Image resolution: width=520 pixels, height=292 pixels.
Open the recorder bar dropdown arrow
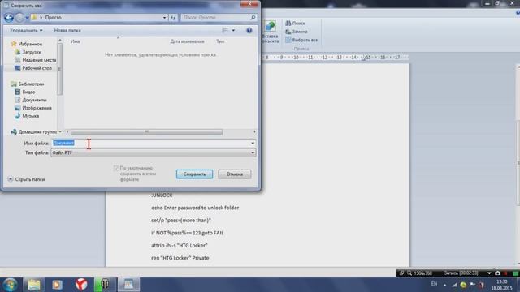[489, 273]
